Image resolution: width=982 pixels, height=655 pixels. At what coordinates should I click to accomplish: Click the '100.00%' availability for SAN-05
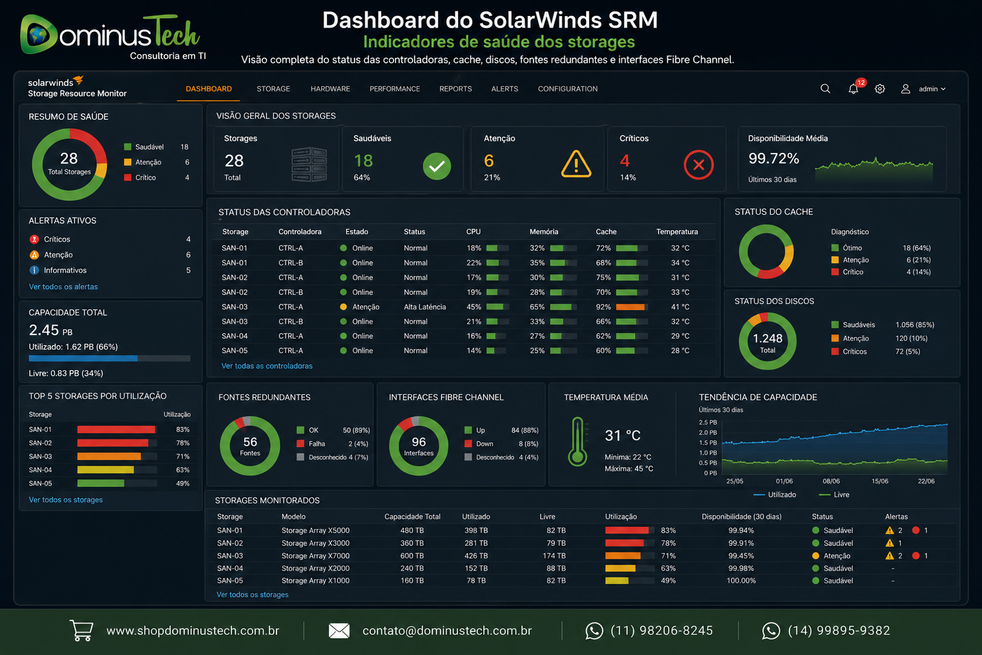(741, 581)
